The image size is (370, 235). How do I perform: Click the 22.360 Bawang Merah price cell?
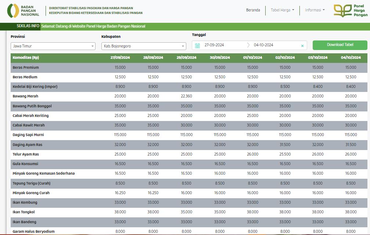(186, 96)
